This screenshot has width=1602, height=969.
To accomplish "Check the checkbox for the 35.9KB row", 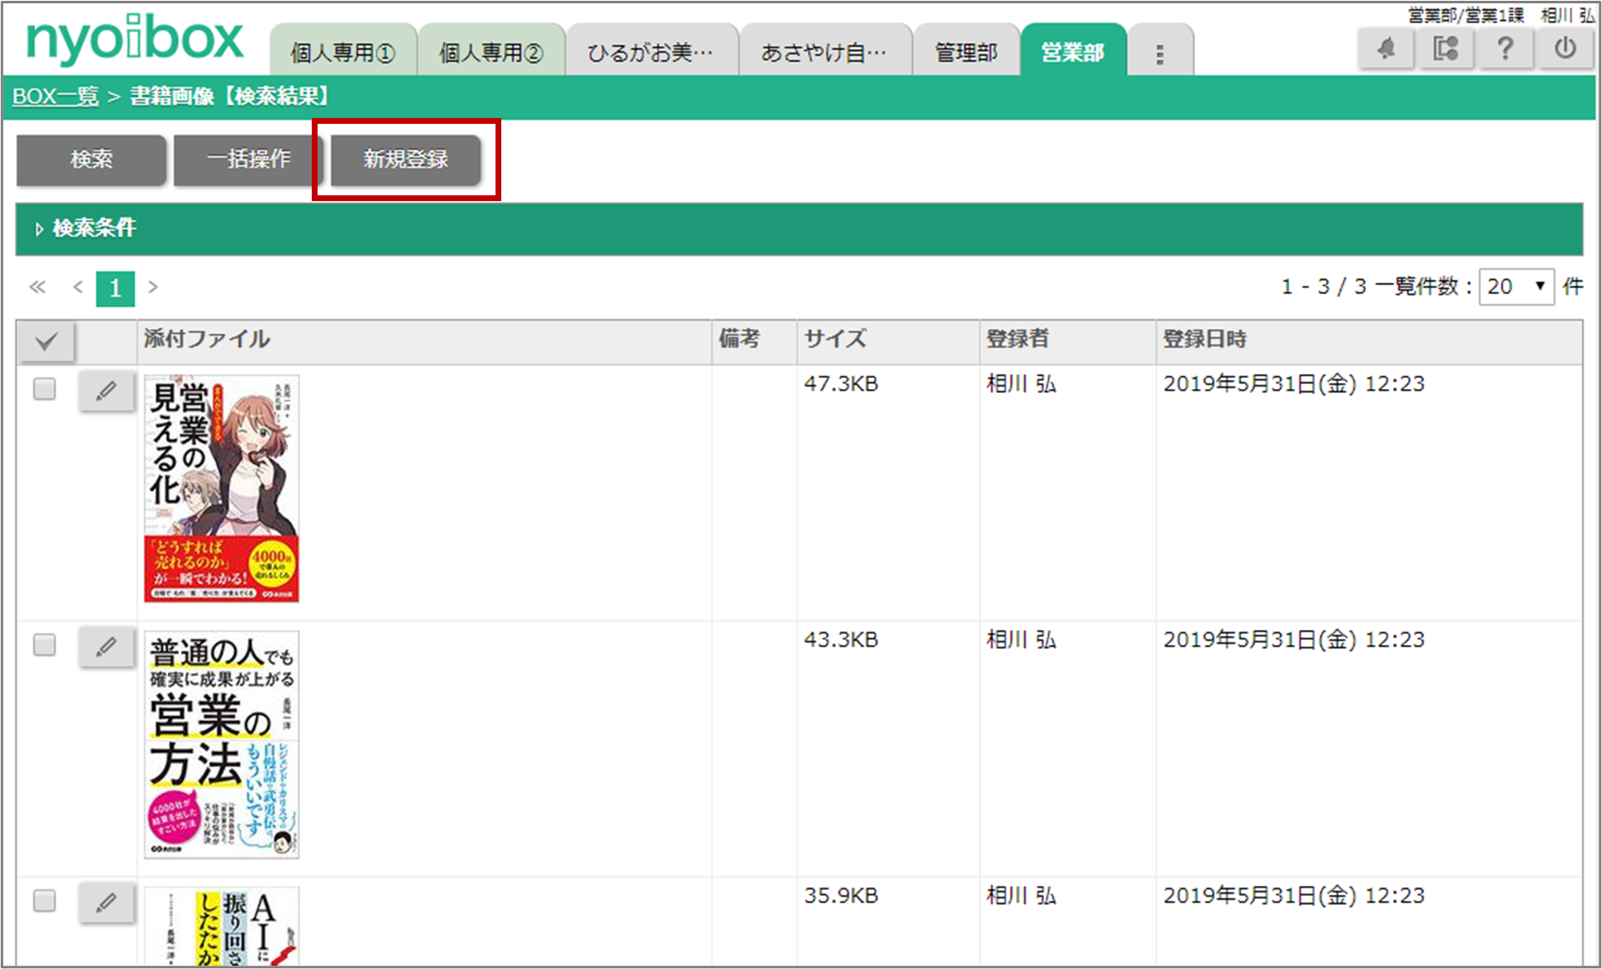I will 45,901.
